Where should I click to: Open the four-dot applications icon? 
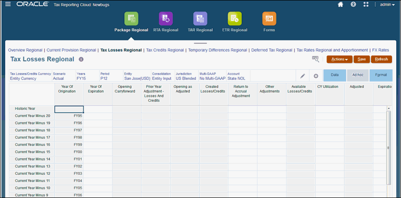click(366, 5)
